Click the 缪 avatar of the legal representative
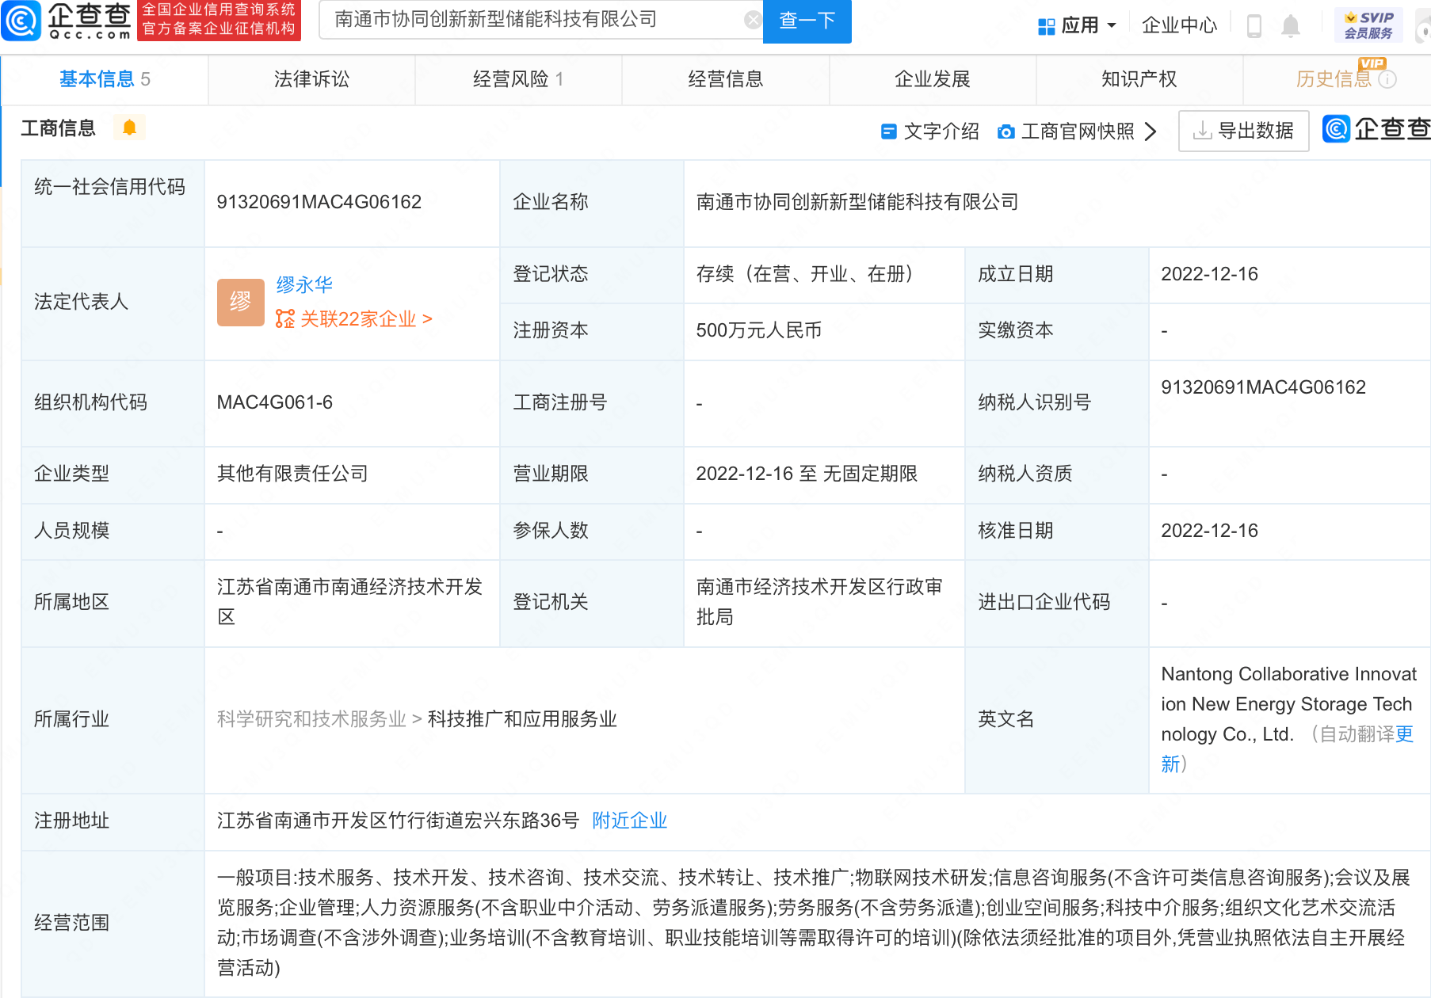This screenshot has width=1431, height=998. pos(240,302)
